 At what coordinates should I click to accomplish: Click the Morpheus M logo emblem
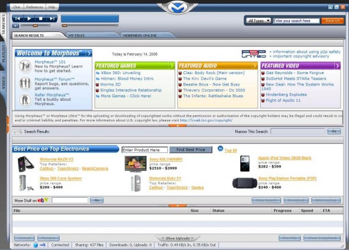click(x=177, y=7)
